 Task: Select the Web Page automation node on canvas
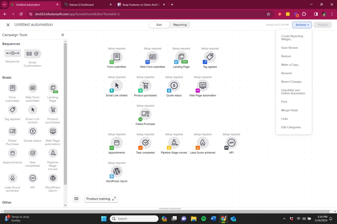coord(202,86)
